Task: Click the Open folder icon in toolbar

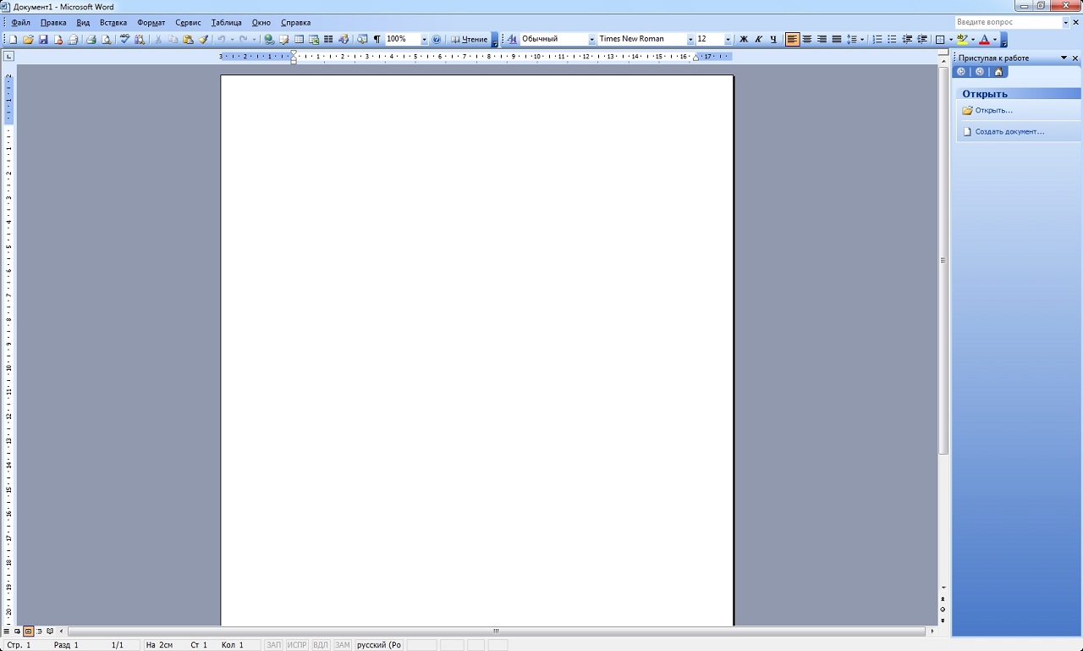Action: click(28, 40)
